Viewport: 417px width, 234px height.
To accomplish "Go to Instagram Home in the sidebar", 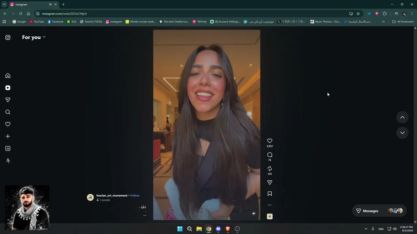I will point(8,76).
